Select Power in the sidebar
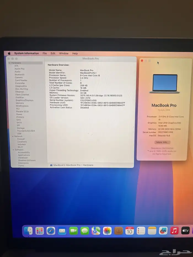Screen dimensions: 193x257 pos(19,114)
